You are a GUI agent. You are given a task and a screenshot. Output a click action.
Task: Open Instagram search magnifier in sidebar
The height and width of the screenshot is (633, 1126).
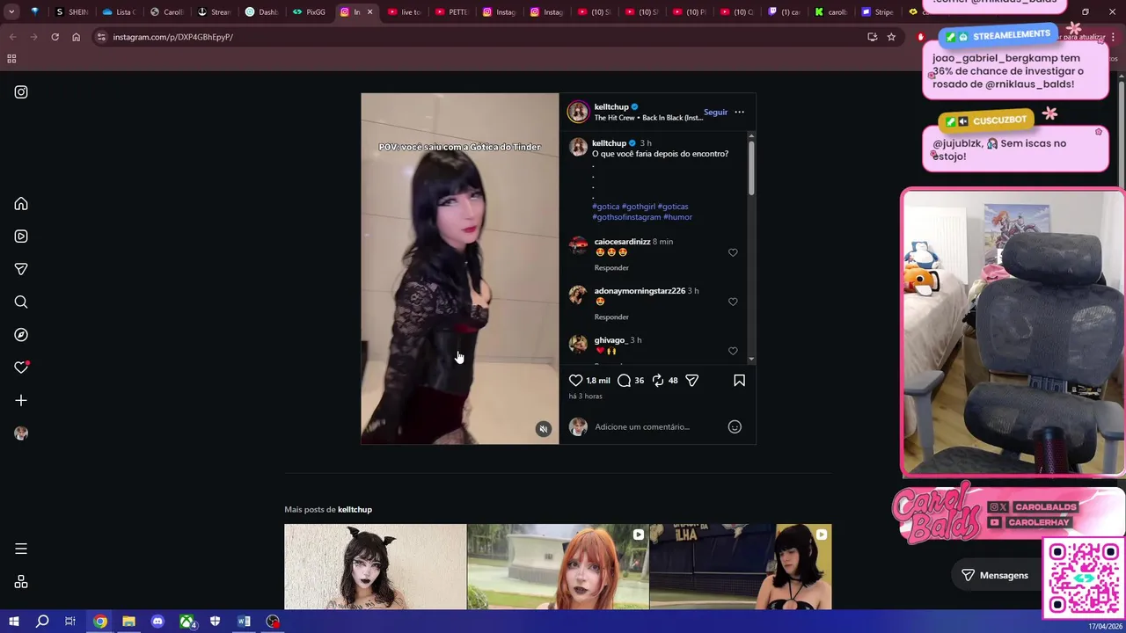point(21,302)
